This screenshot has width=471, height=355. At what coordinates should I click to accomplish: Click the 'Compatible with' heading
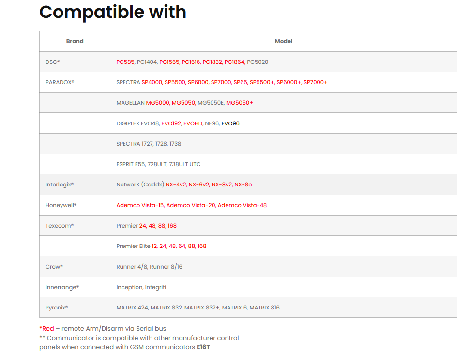click(112, 12)
